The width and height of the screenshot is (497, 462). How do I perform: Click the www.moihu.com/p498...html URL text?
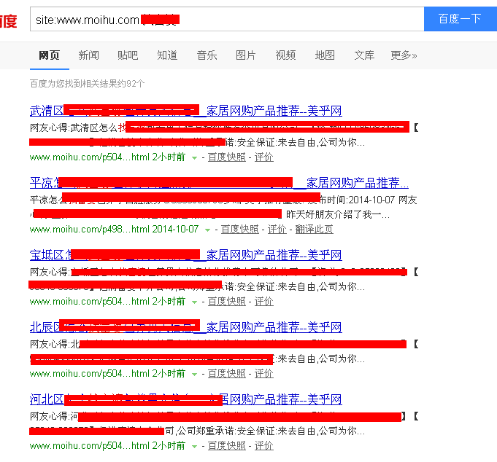pos(89,230)
